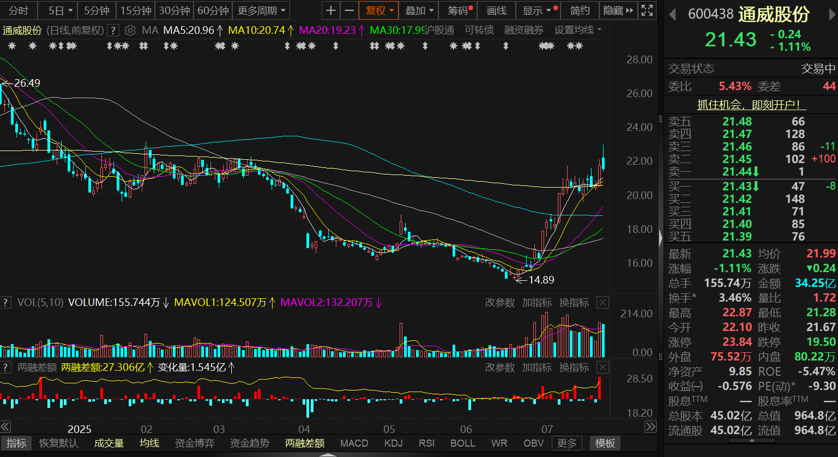Select the WR indicator
The width and height of the screenshot is (838, 457).
(499, 443)
